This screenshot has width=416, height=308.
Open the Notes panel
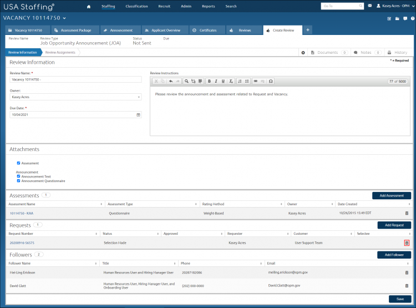point(368,53)
